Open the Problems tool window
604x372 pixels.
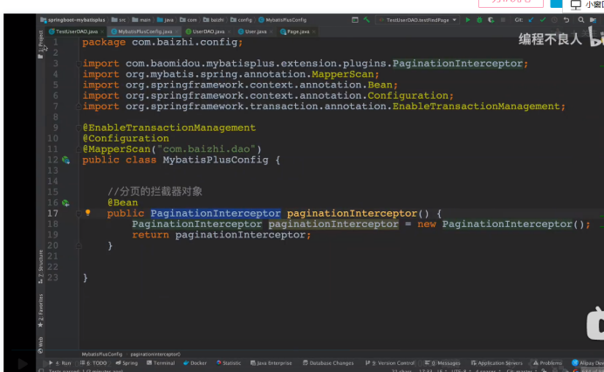click(547, 362)
